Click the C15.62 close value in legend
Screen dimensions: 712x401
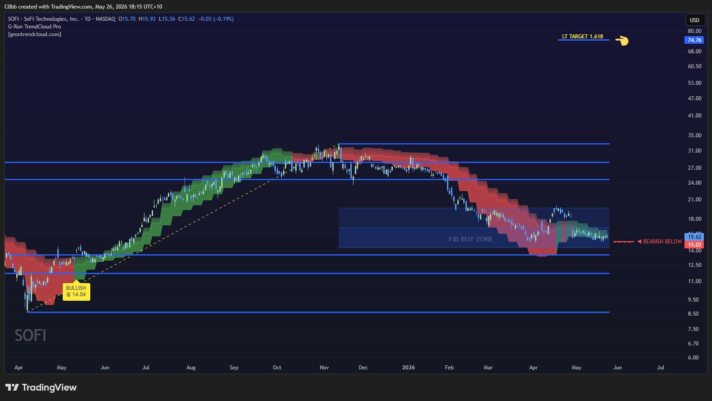pyautogui.click(x=186, y=19)
